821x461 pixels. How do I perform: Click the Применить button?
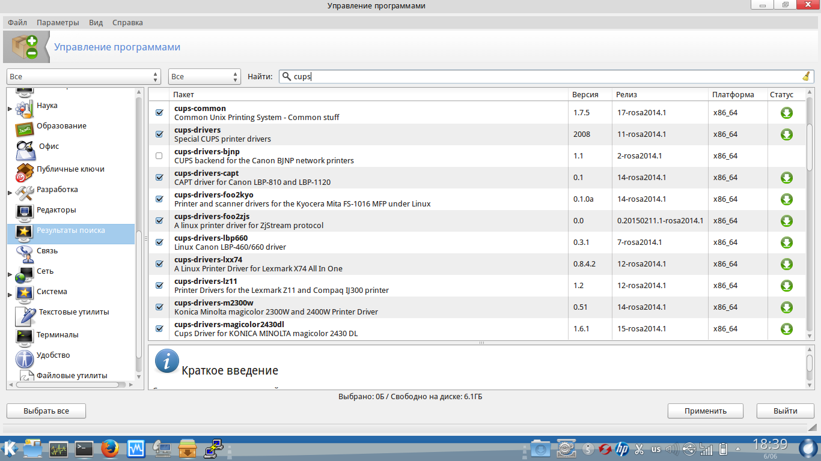pos(706,411)
